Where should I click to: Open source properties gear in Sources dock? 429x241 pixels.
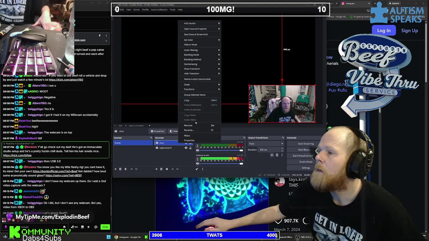167,169
